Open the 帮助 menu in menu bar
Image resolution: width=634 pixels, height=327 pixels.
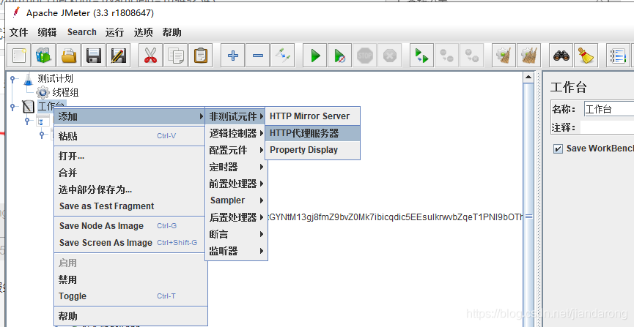pyautogui.click(x=172, y=32)
